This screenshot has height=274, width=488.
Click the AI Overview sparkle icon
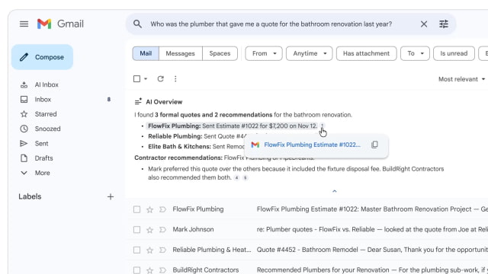[x=138, y=101]
